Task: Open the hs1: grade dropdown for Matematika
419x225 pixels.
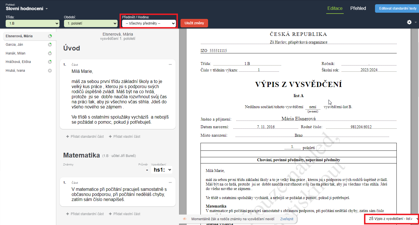Action: 162,170
